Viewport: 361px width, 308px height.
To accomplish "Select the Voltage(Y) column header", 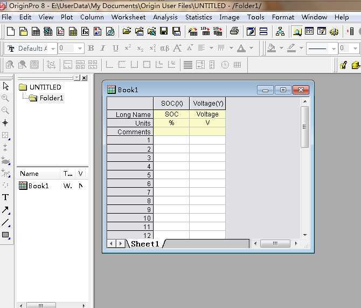I will (x=207, y=103).
